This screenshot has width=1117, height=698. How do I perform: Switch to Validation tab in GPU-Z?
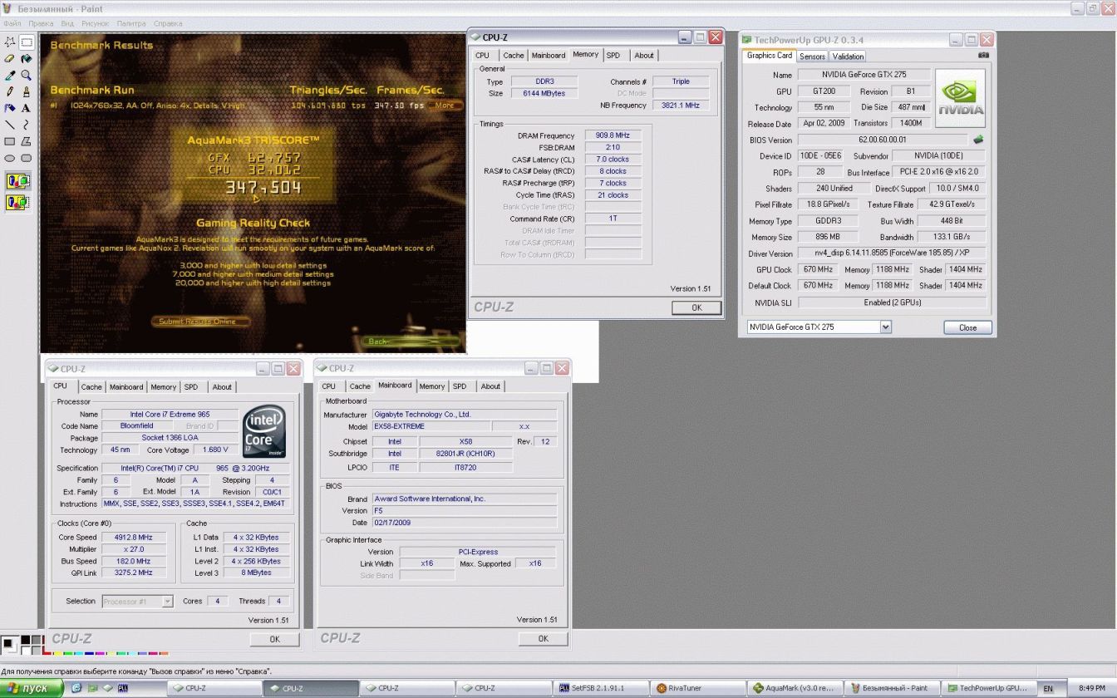(848, 57)
